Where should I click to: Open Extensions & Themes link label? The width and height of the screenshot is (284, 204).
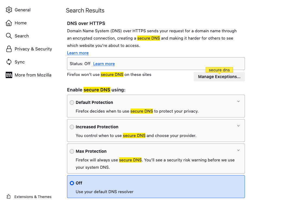coord(33,197)
